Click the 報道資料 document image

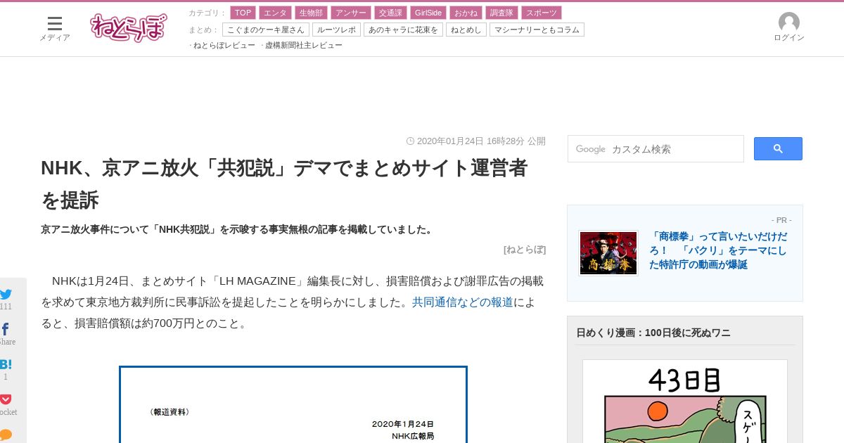click(x=293, y=404)
